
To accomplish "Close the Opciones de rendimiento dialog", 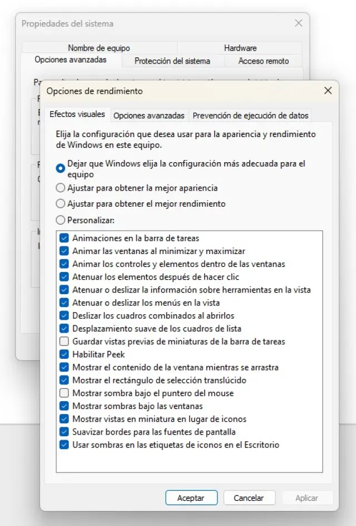I will point(328,91).
